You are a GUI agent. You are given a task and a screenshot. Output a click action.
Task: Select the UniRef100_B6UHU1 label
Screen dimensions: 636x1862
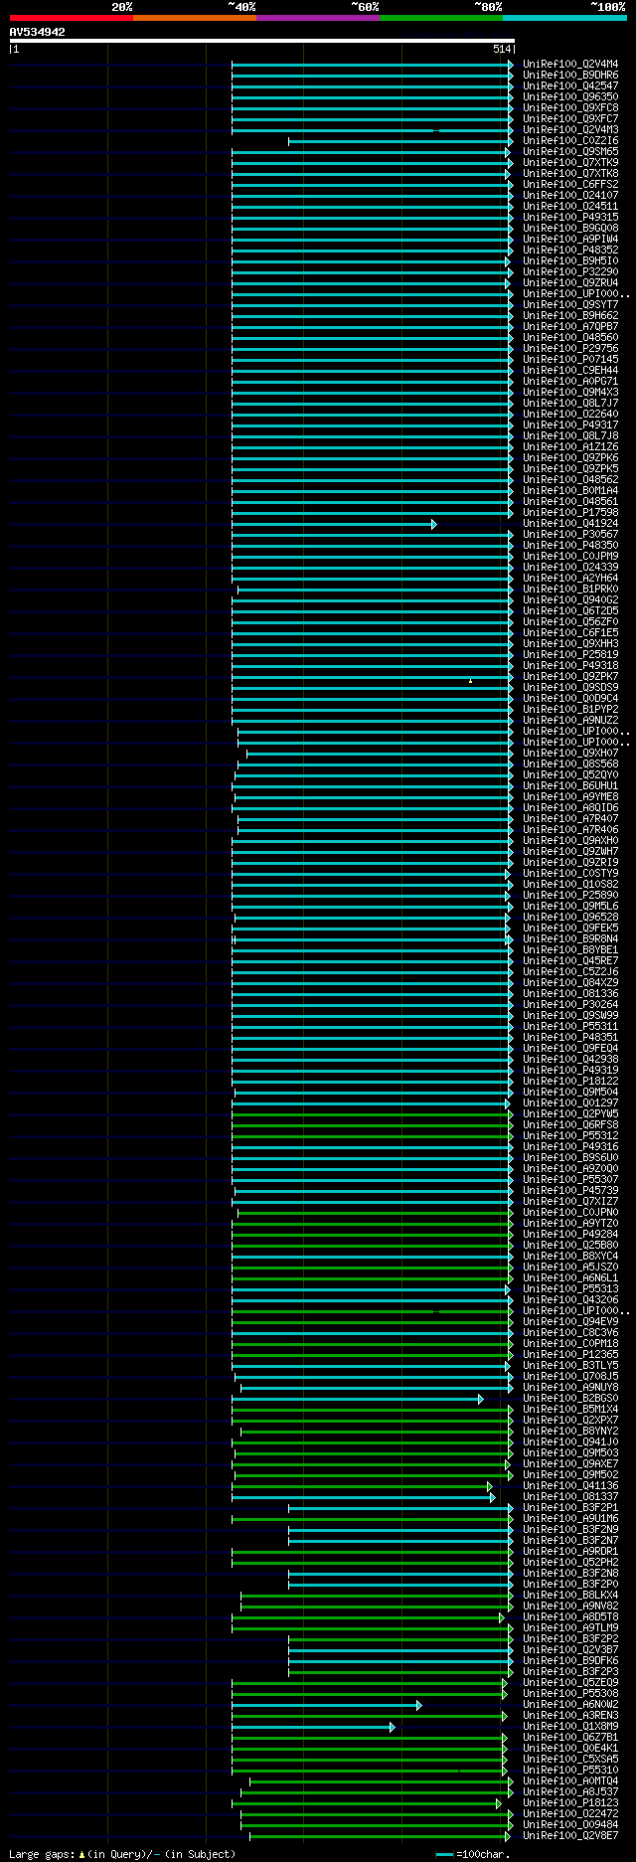(570, 786)
